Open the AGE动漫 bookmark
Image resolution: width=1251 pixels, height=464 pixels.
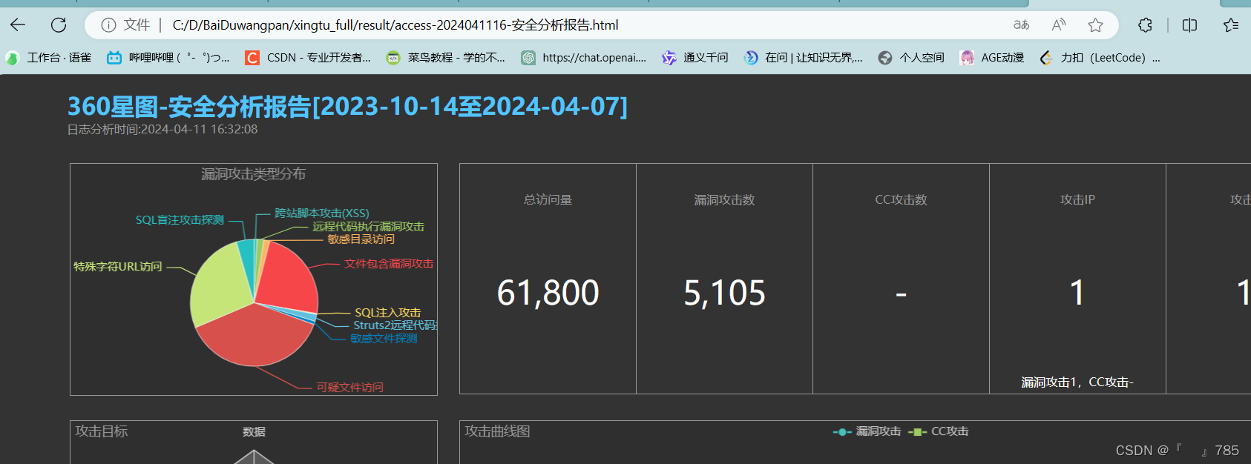pyautogui.click(x=992, y=58)
